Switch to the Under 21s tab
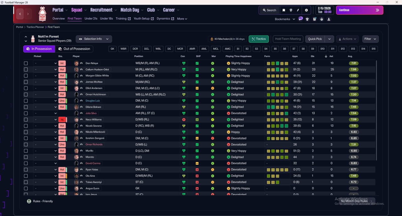Screen dimensions: 402x216 click(x=91, y=19)
